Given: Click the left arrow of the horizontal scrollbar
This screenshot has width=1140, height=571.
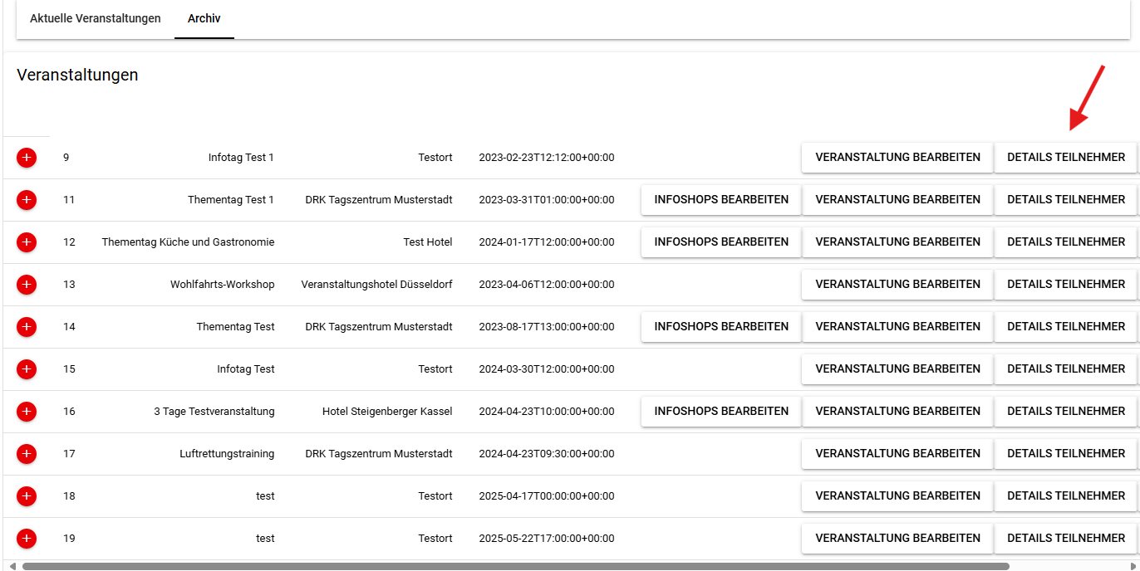Looking at the screenshot, I should (12, 566).
